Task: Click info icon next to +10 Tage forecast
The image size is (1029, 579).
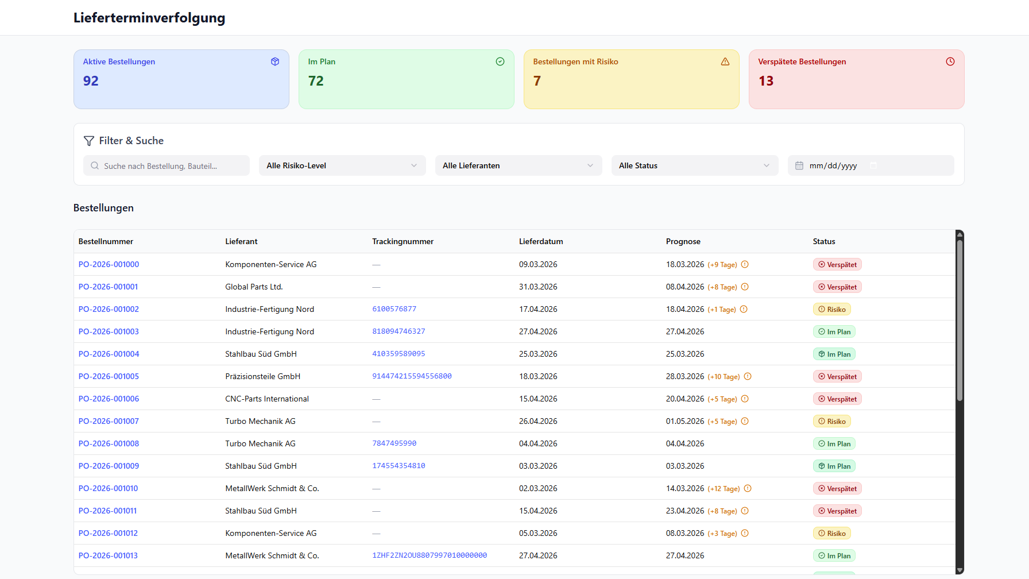Action: 748,377
